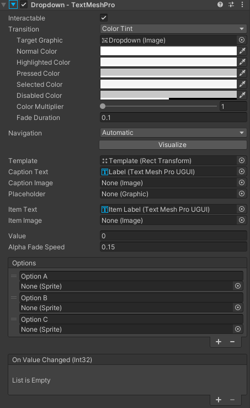Click the Visualize button
The width and height of the screenshot is (250, 408).
tap(173, 145)
